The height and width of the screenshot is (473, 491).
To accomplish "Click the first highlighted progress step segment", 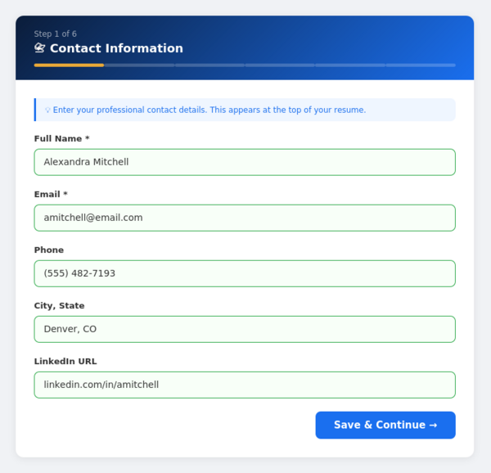I will [x=69, y=65].
